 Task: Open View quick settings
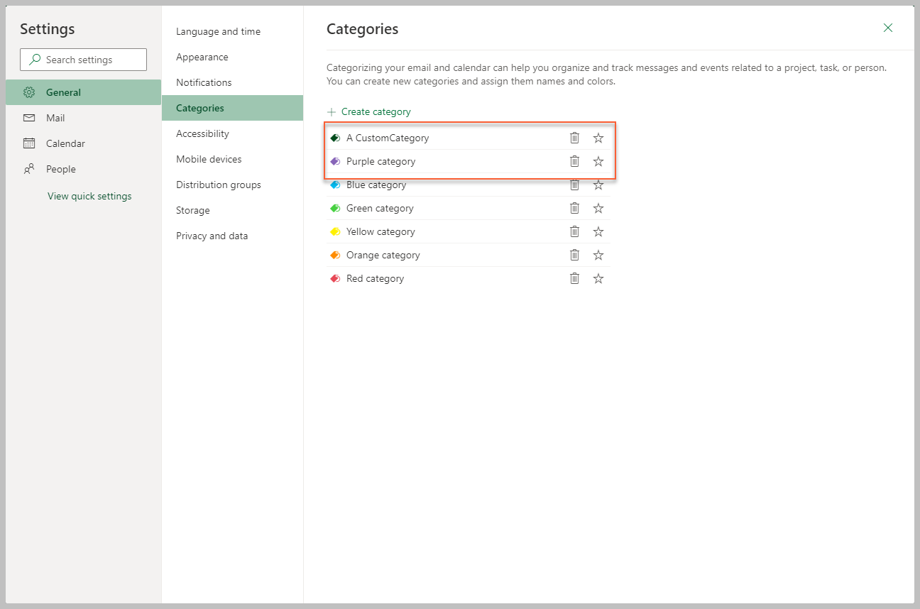point(89,196)
